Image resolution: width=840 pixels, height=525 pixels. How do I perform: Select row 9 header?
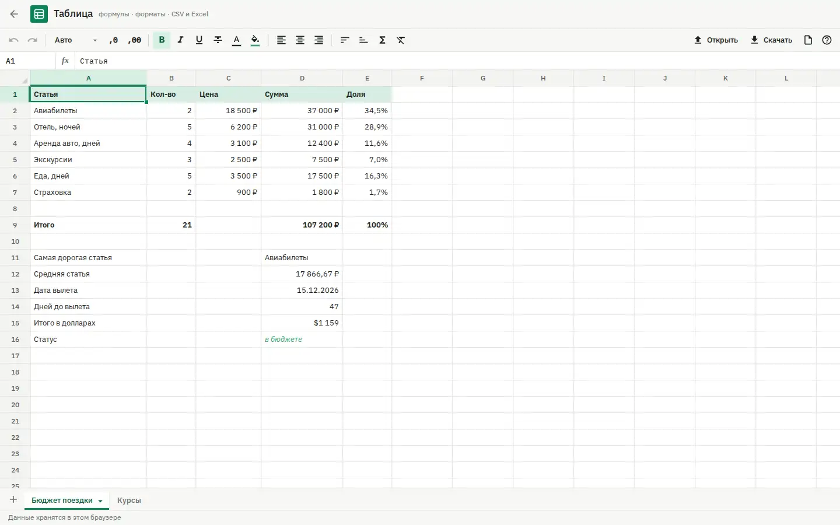[x=15, y=225]
